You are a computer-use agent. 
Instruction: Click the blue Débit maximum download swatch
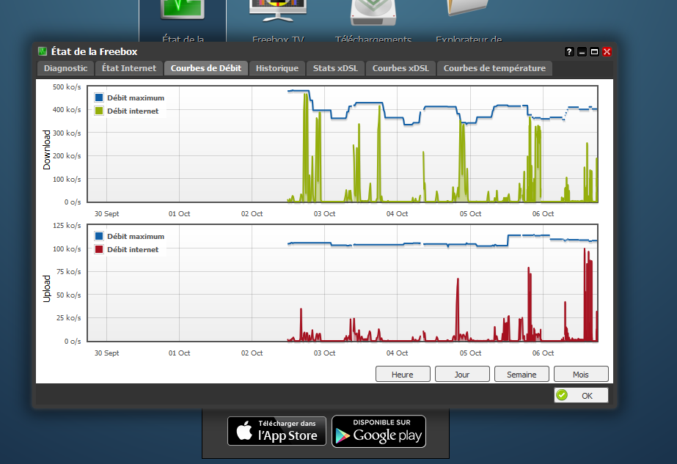click(x=99, y=97)
